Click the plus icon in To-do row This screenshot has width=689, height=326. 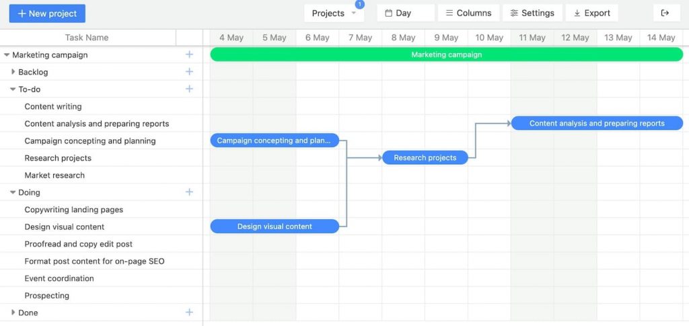tap(189, 89)
